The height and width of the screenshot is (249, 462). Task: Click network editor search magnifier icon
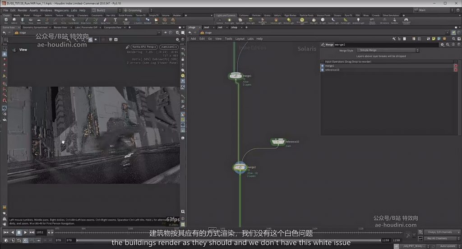click(x=453, y=39)
